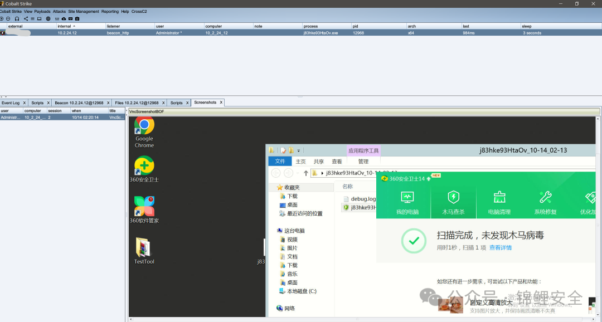The image size is (602, 322).
Task: Click the VncScreenshotBOF title bar
Action: pyautogui.click(x=364, y=111)
